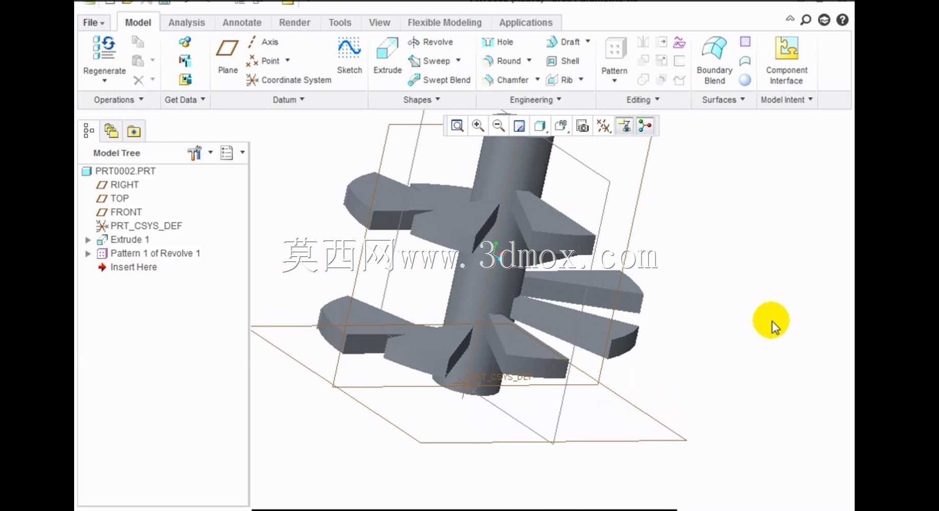Expand Pattern 1 of Revolve 1
The width and height of the screenshot is (939, 511).
coord(88,254)
